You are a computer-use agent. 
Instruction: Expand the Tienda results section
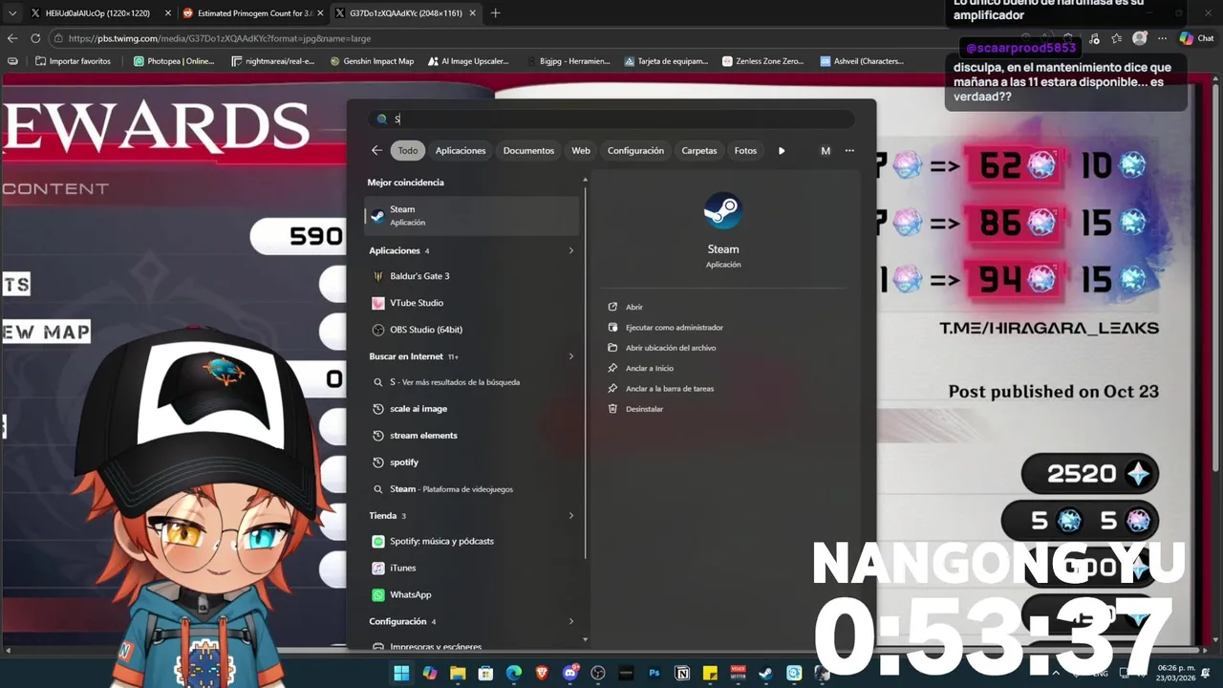[x=571, y=515]
